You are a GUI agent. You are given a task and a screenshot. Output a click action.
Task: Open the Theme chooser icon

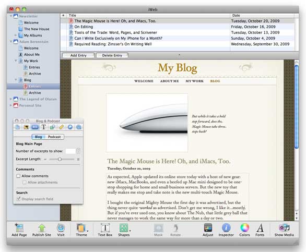pos(81,228)
